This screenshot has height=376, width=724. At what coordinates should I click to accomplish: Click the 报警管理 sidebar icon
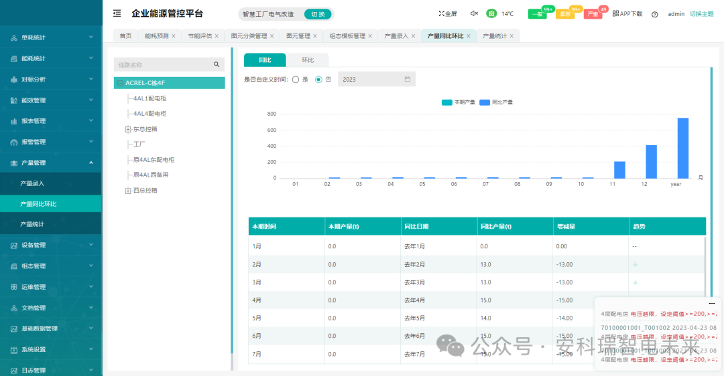point(14,142)
